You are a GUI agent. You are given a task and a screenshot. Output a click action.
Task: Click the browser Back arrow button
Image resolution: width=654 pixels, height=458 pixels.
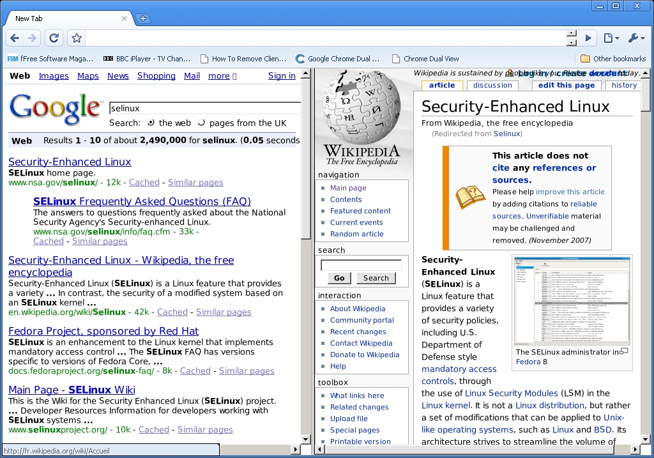click(x=15, y=38)
